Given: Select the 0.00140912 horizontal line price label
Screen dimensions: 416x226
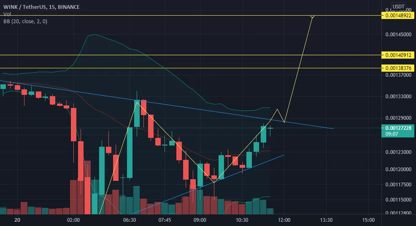Looking at the screenshot, I should pos(398,55).
